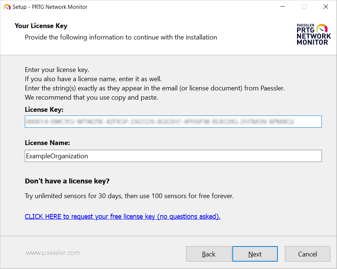Go back with the Back button
The height and width of the screenshot is (269, 337).
tap(209, 254)
